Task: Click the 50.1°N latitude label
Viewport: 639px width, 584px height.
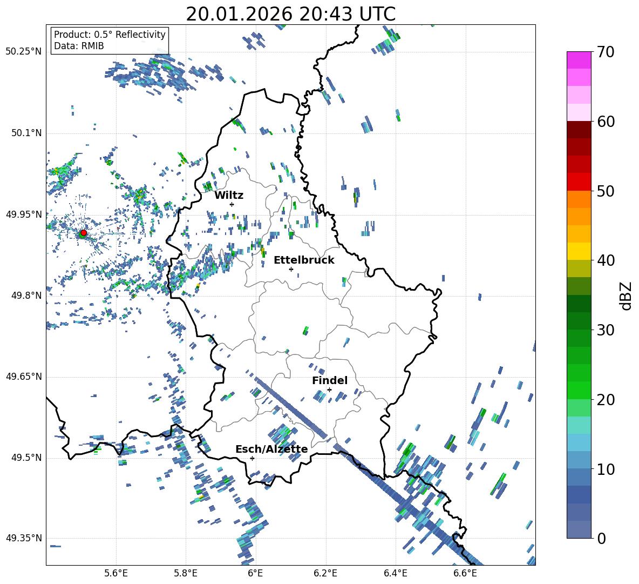Action: [26, 133]
